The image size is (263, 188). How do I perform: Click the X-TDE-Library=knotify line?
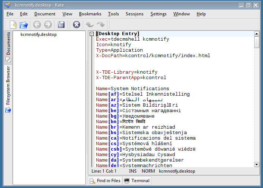(x=127, y=72)
